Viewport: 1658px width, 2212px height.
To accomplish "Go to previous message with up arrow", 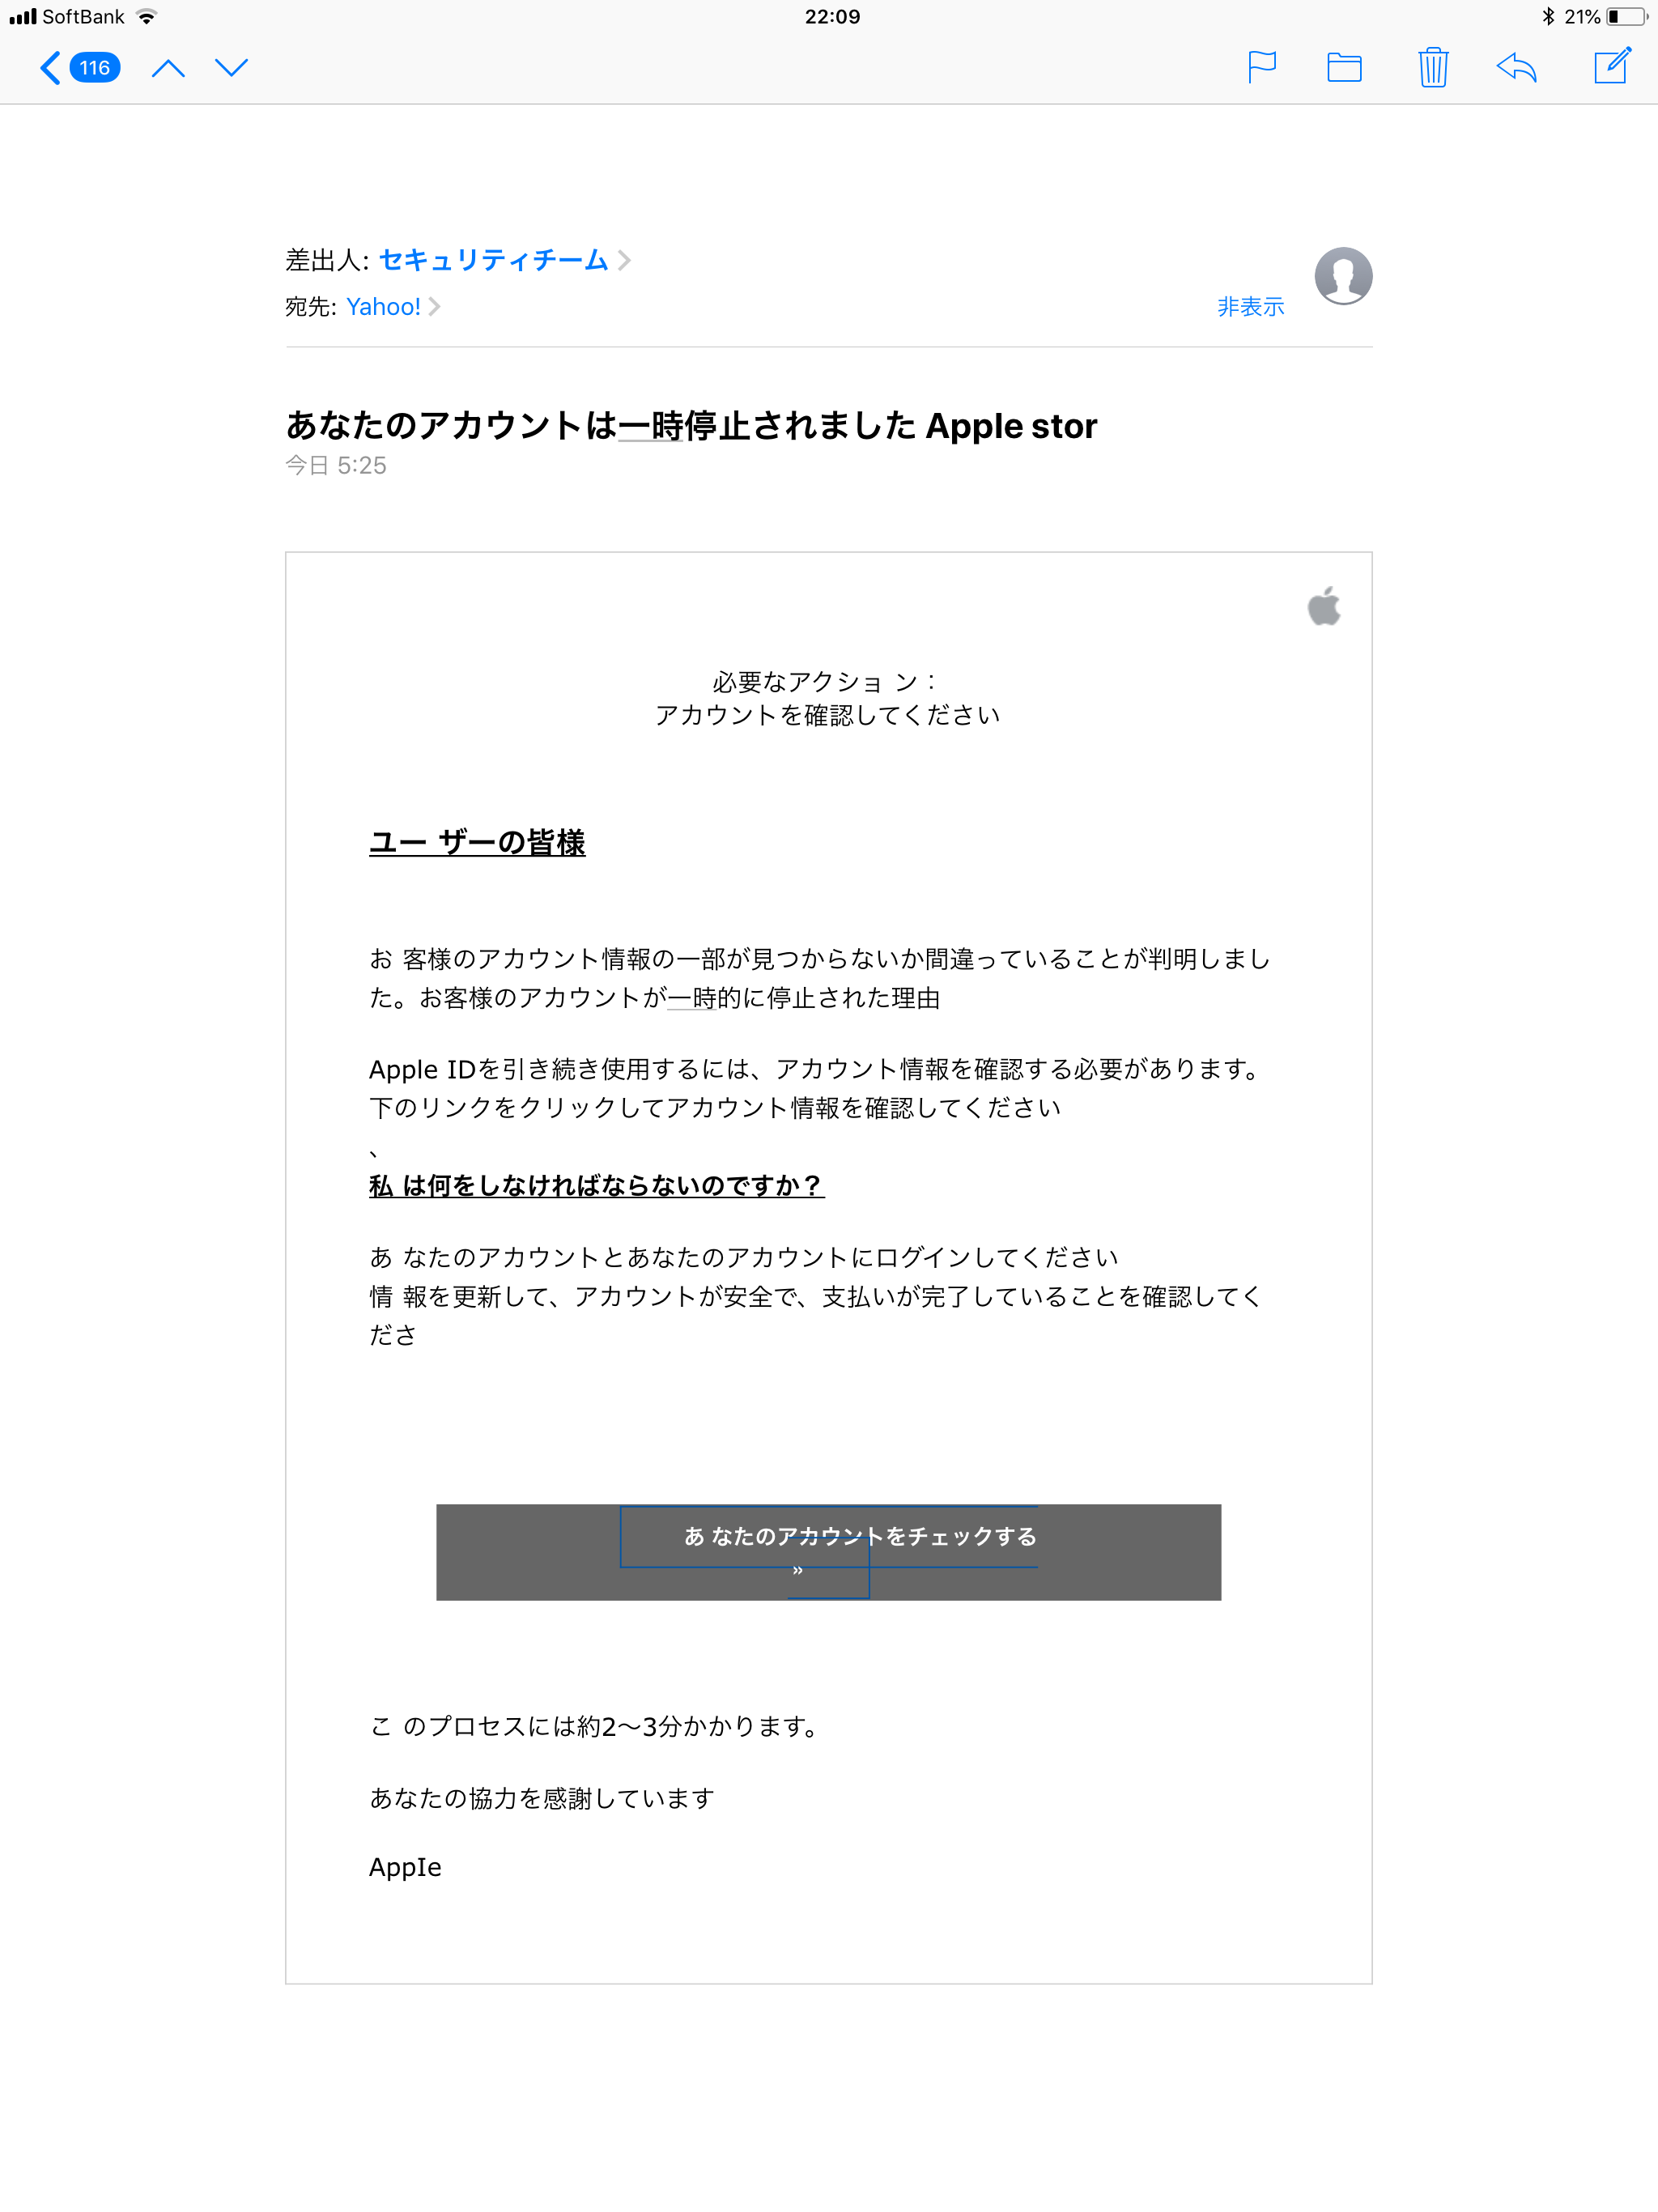I will pyautogui.click(x=168, y=68).
